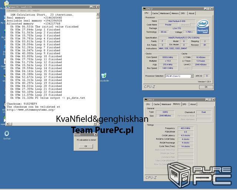Click the FSB:DRAM value 4:5

coord(186,132)
